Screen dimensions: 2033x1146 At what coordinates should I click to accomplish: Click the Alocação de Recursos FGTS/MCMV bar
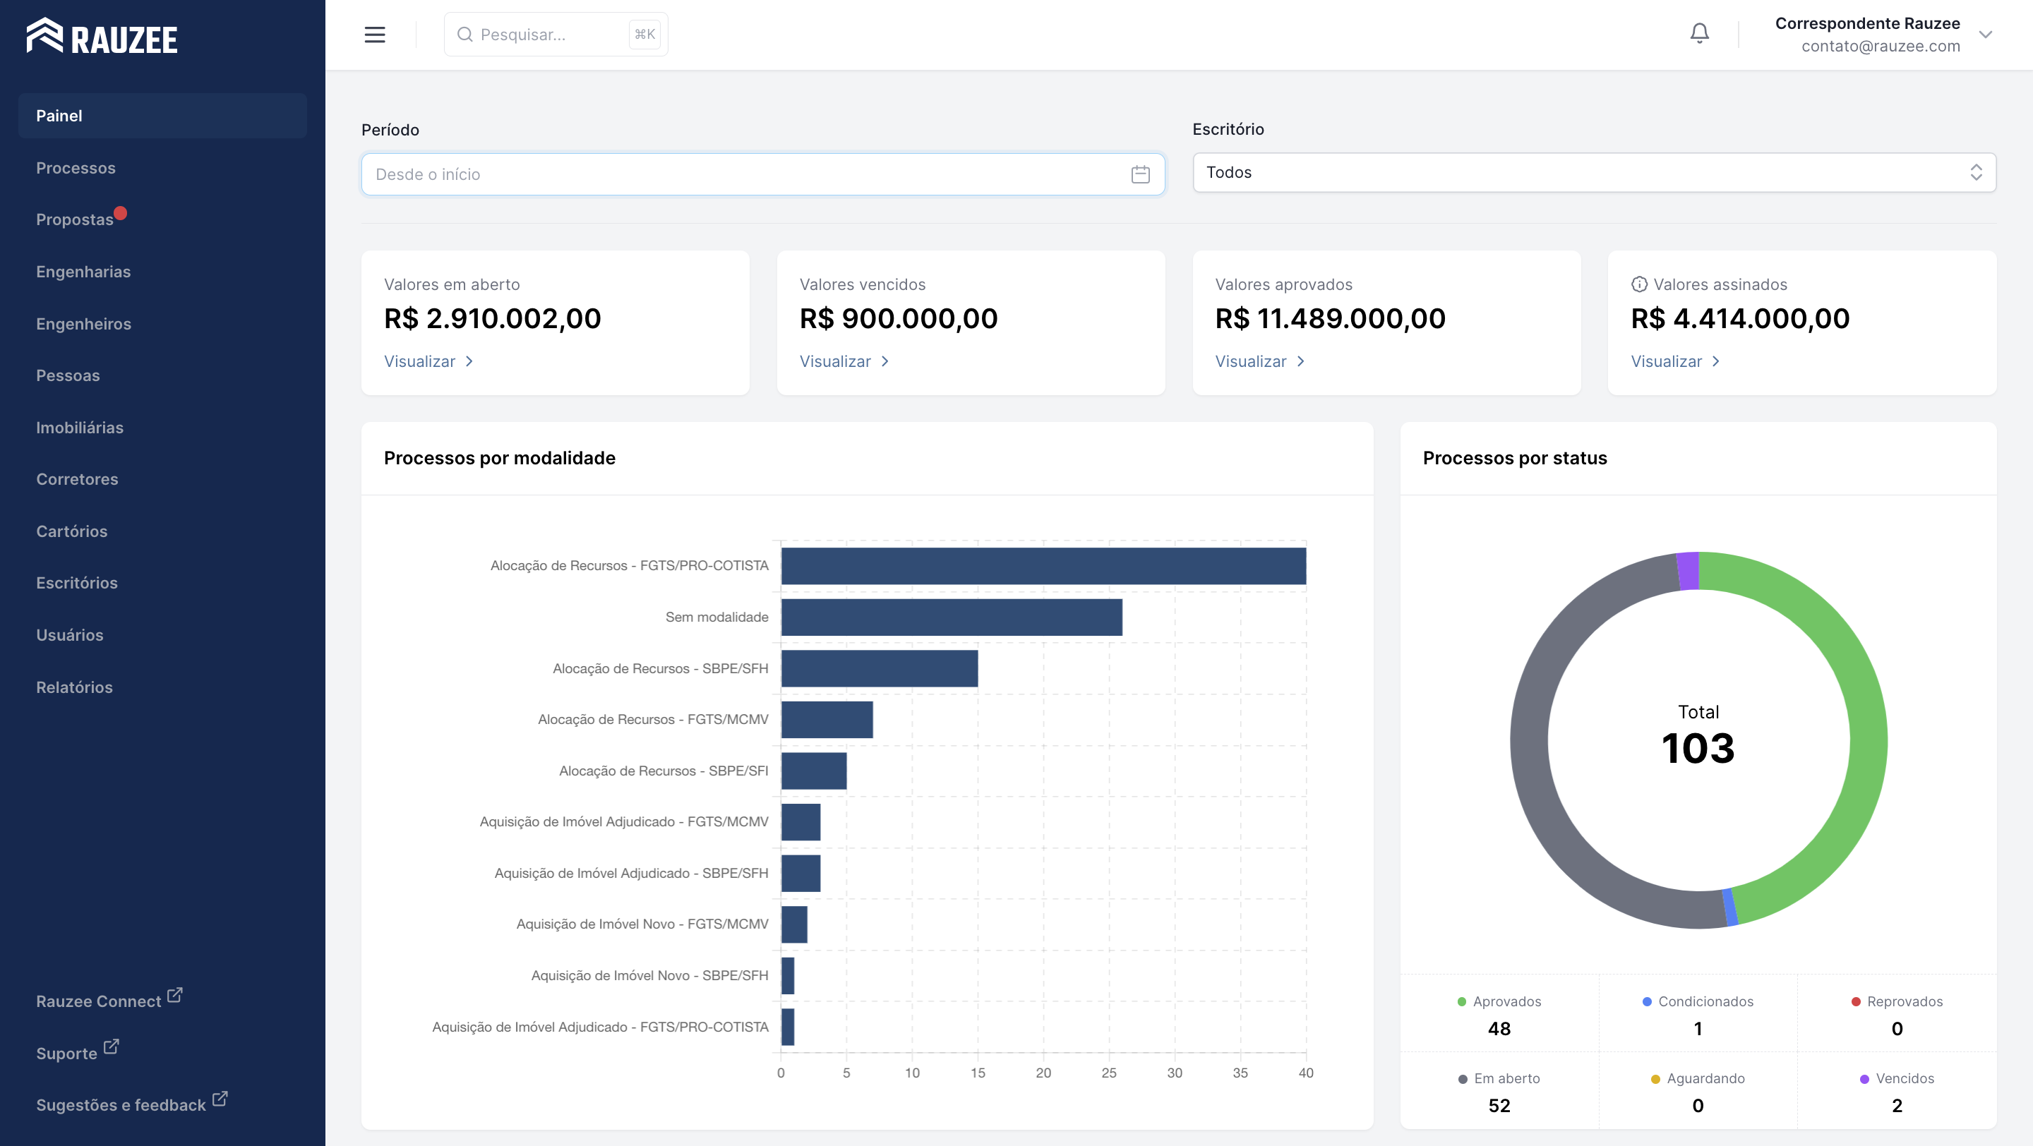pyautogui.click(x=827, y=720)
